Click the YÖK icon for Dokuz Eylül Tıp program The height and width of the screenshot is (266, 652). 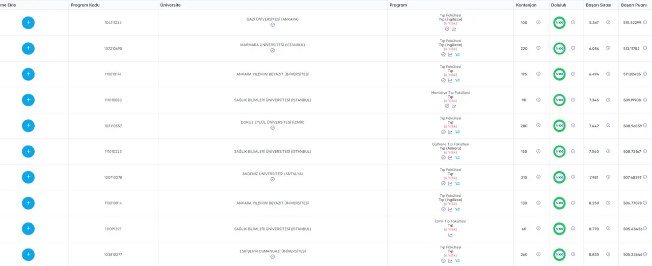[x=457, y=132]
